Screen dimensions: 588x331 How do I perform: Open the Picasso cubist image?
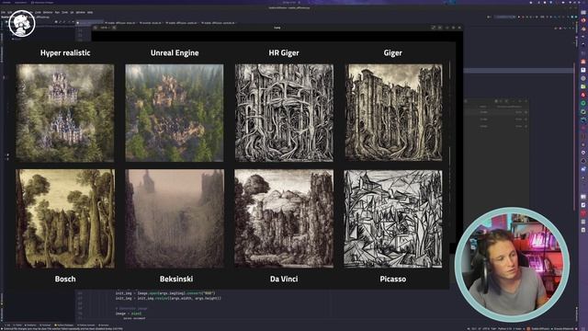click(x=393, y=219)
